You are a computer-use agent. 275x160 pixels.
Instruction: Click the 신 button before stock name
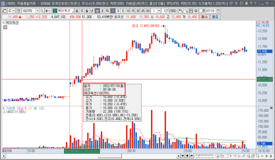tap(55, 11)
